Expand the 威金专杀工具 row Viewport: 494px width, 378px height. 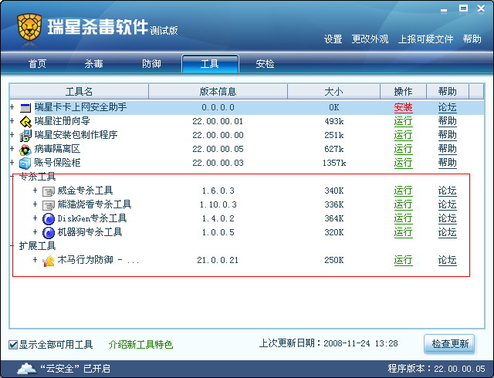tap(35, 191)
